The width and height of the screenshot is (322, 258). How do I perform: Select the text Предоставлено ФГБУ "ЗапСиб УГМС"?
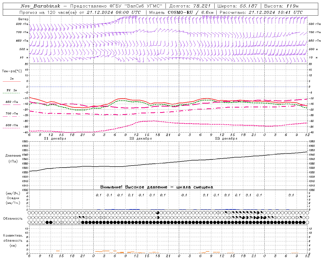click(x=116, y=6)
